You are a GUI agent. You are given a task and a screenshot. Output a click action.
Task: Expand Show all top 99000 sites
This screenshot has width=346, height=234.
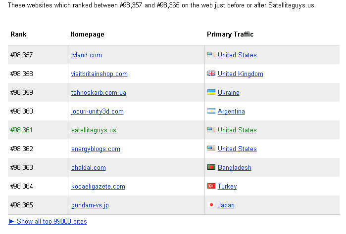tap(48, 222)
